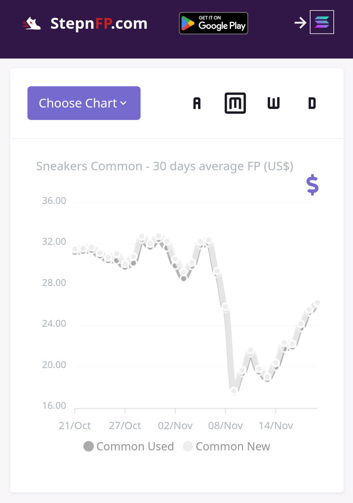Select the D (daily) range icon
This screenshot has width=353, height=503.
coord(312,103)
